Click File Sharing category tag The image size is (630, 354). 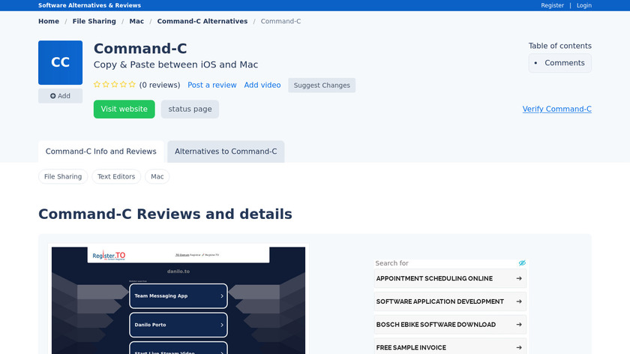click(x=63, y=176)
